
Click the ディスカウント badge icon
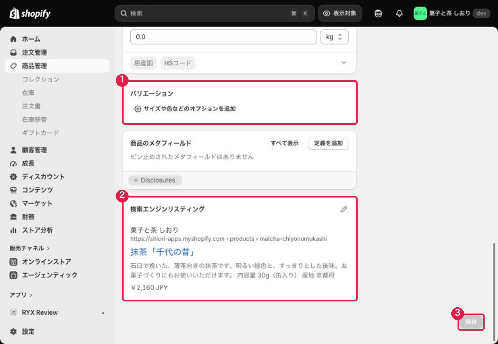coord(13,177)
